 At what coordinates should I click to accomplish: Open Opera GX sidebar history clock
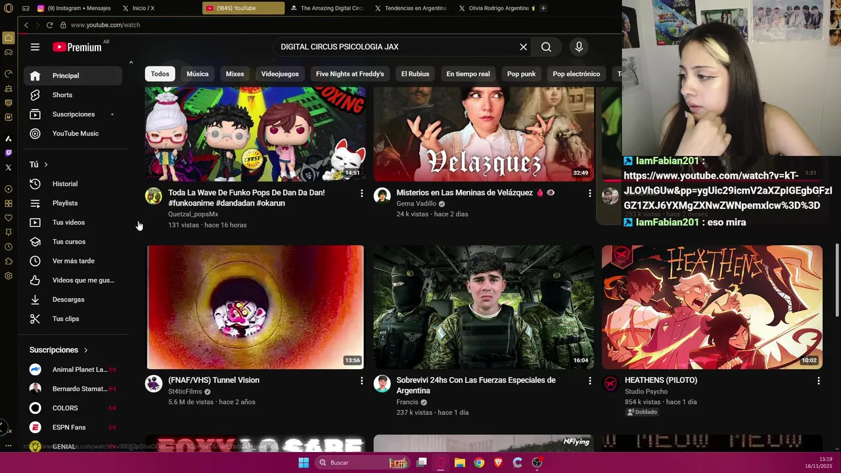point(9,247)
